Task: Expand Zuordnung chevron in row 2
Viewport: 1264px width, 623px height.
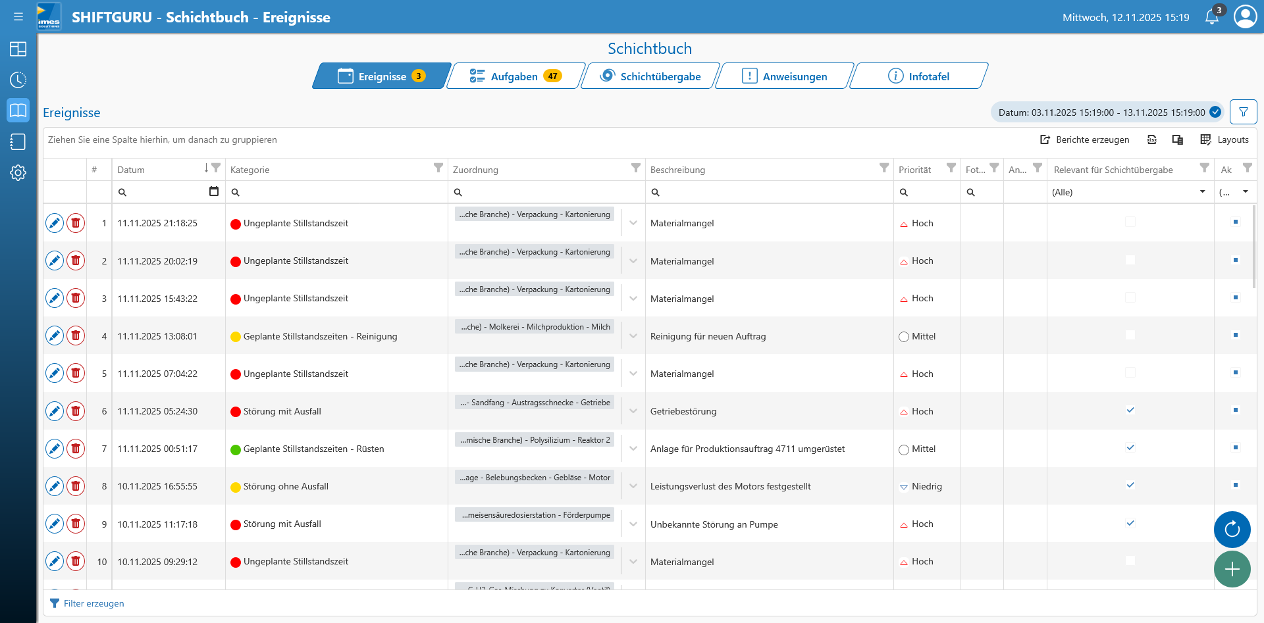Action: click(x=633, y=261)
